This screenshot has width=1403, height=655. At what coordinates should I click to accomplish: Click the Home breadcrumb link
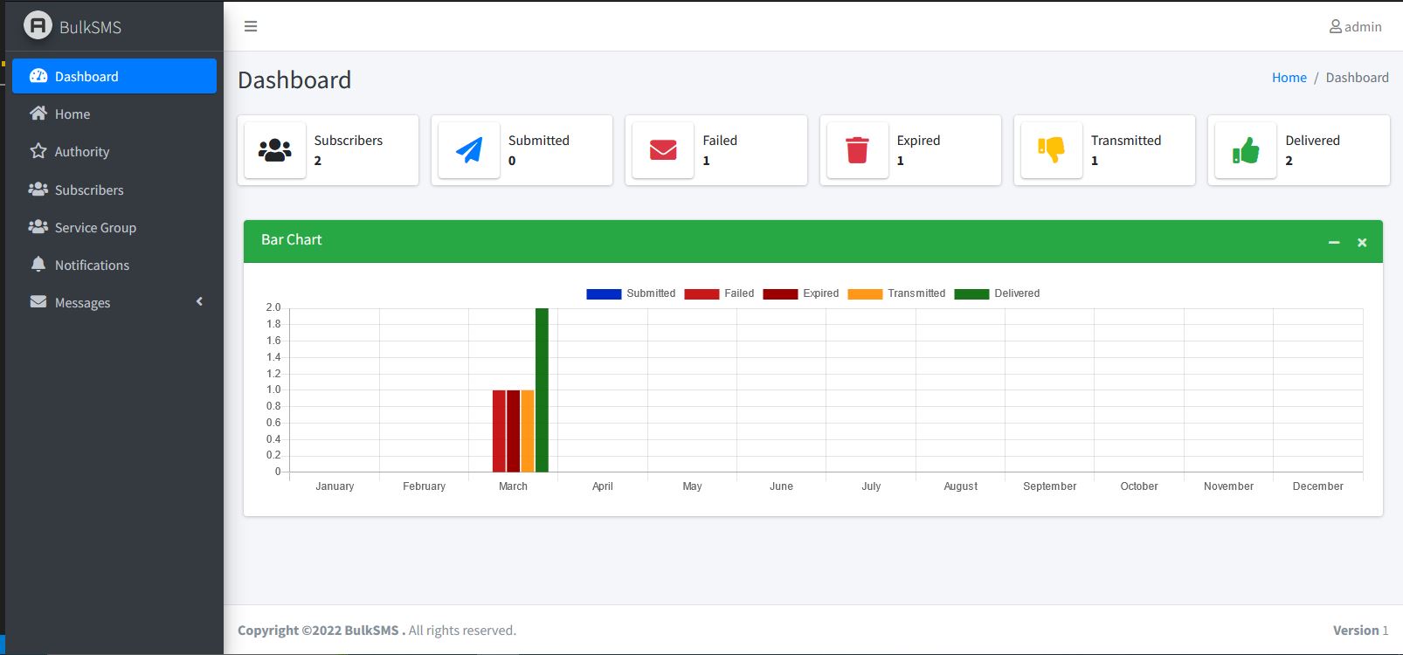1289,78
